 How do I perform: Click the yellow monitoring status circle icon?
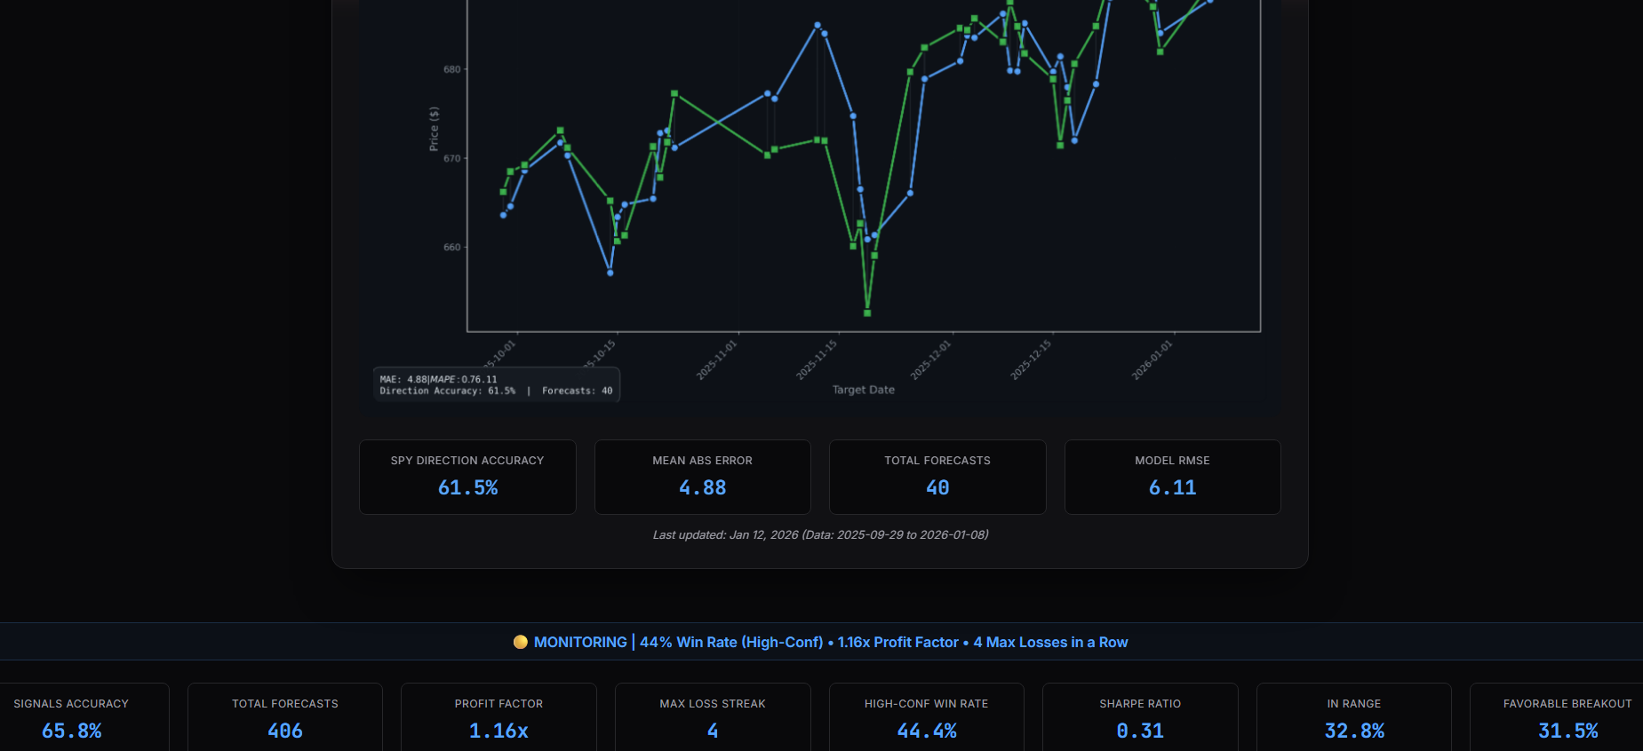pos(521,642)
